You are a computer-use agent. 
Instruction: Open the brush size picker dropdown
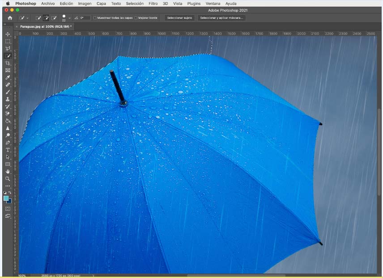pyautogui.click(x=69, y=18)
